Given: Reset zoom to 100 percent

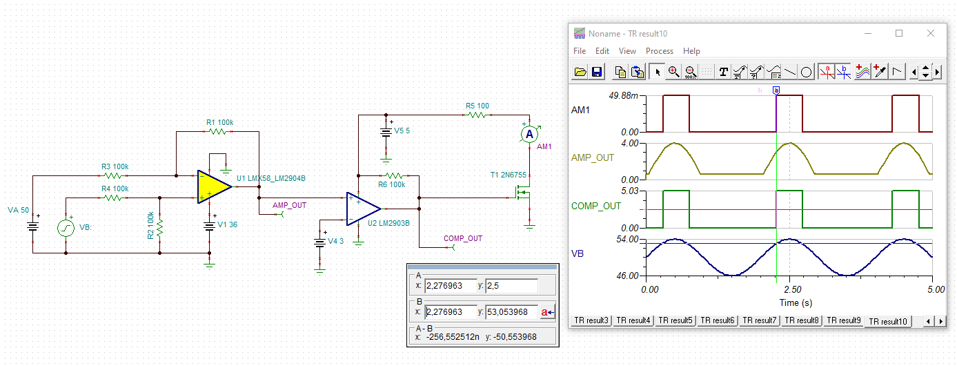Looking at the screenshot, I should 690,71.
